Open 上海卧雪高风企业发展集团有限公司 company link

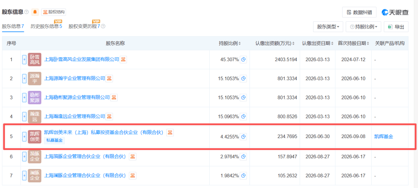point(81,60)
